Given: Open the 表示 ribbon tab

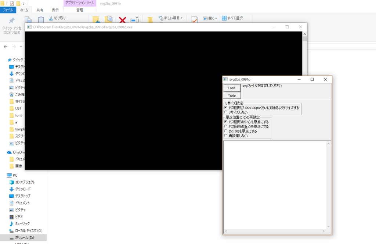Looking at the screenshot, I should click(x=55, y=10).
